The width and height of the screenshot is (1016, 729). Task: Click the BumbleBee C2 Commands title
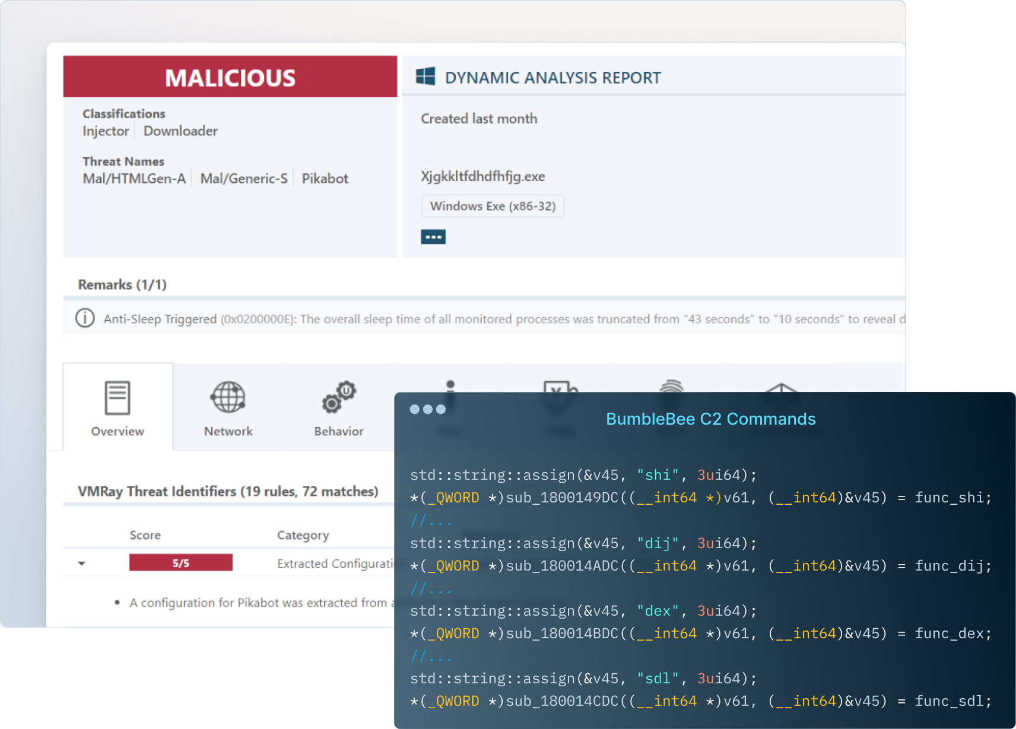(x=711, y=419)
